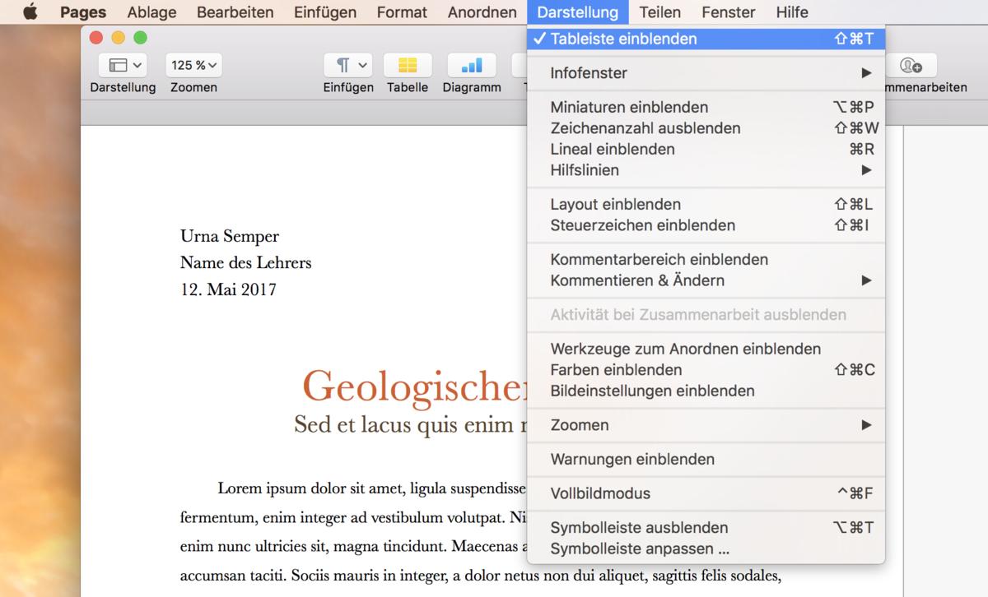
Task: Expand the Infofenster submenu
Action: pyautogui.click(x=706, y=73)
